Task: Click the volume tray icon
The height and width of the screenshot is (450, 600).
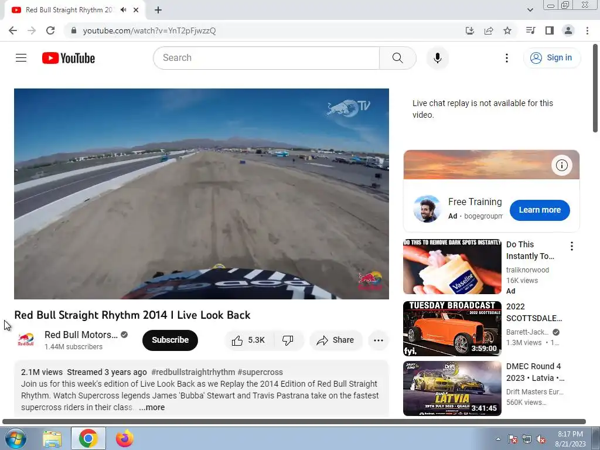Action: (541, 439)
